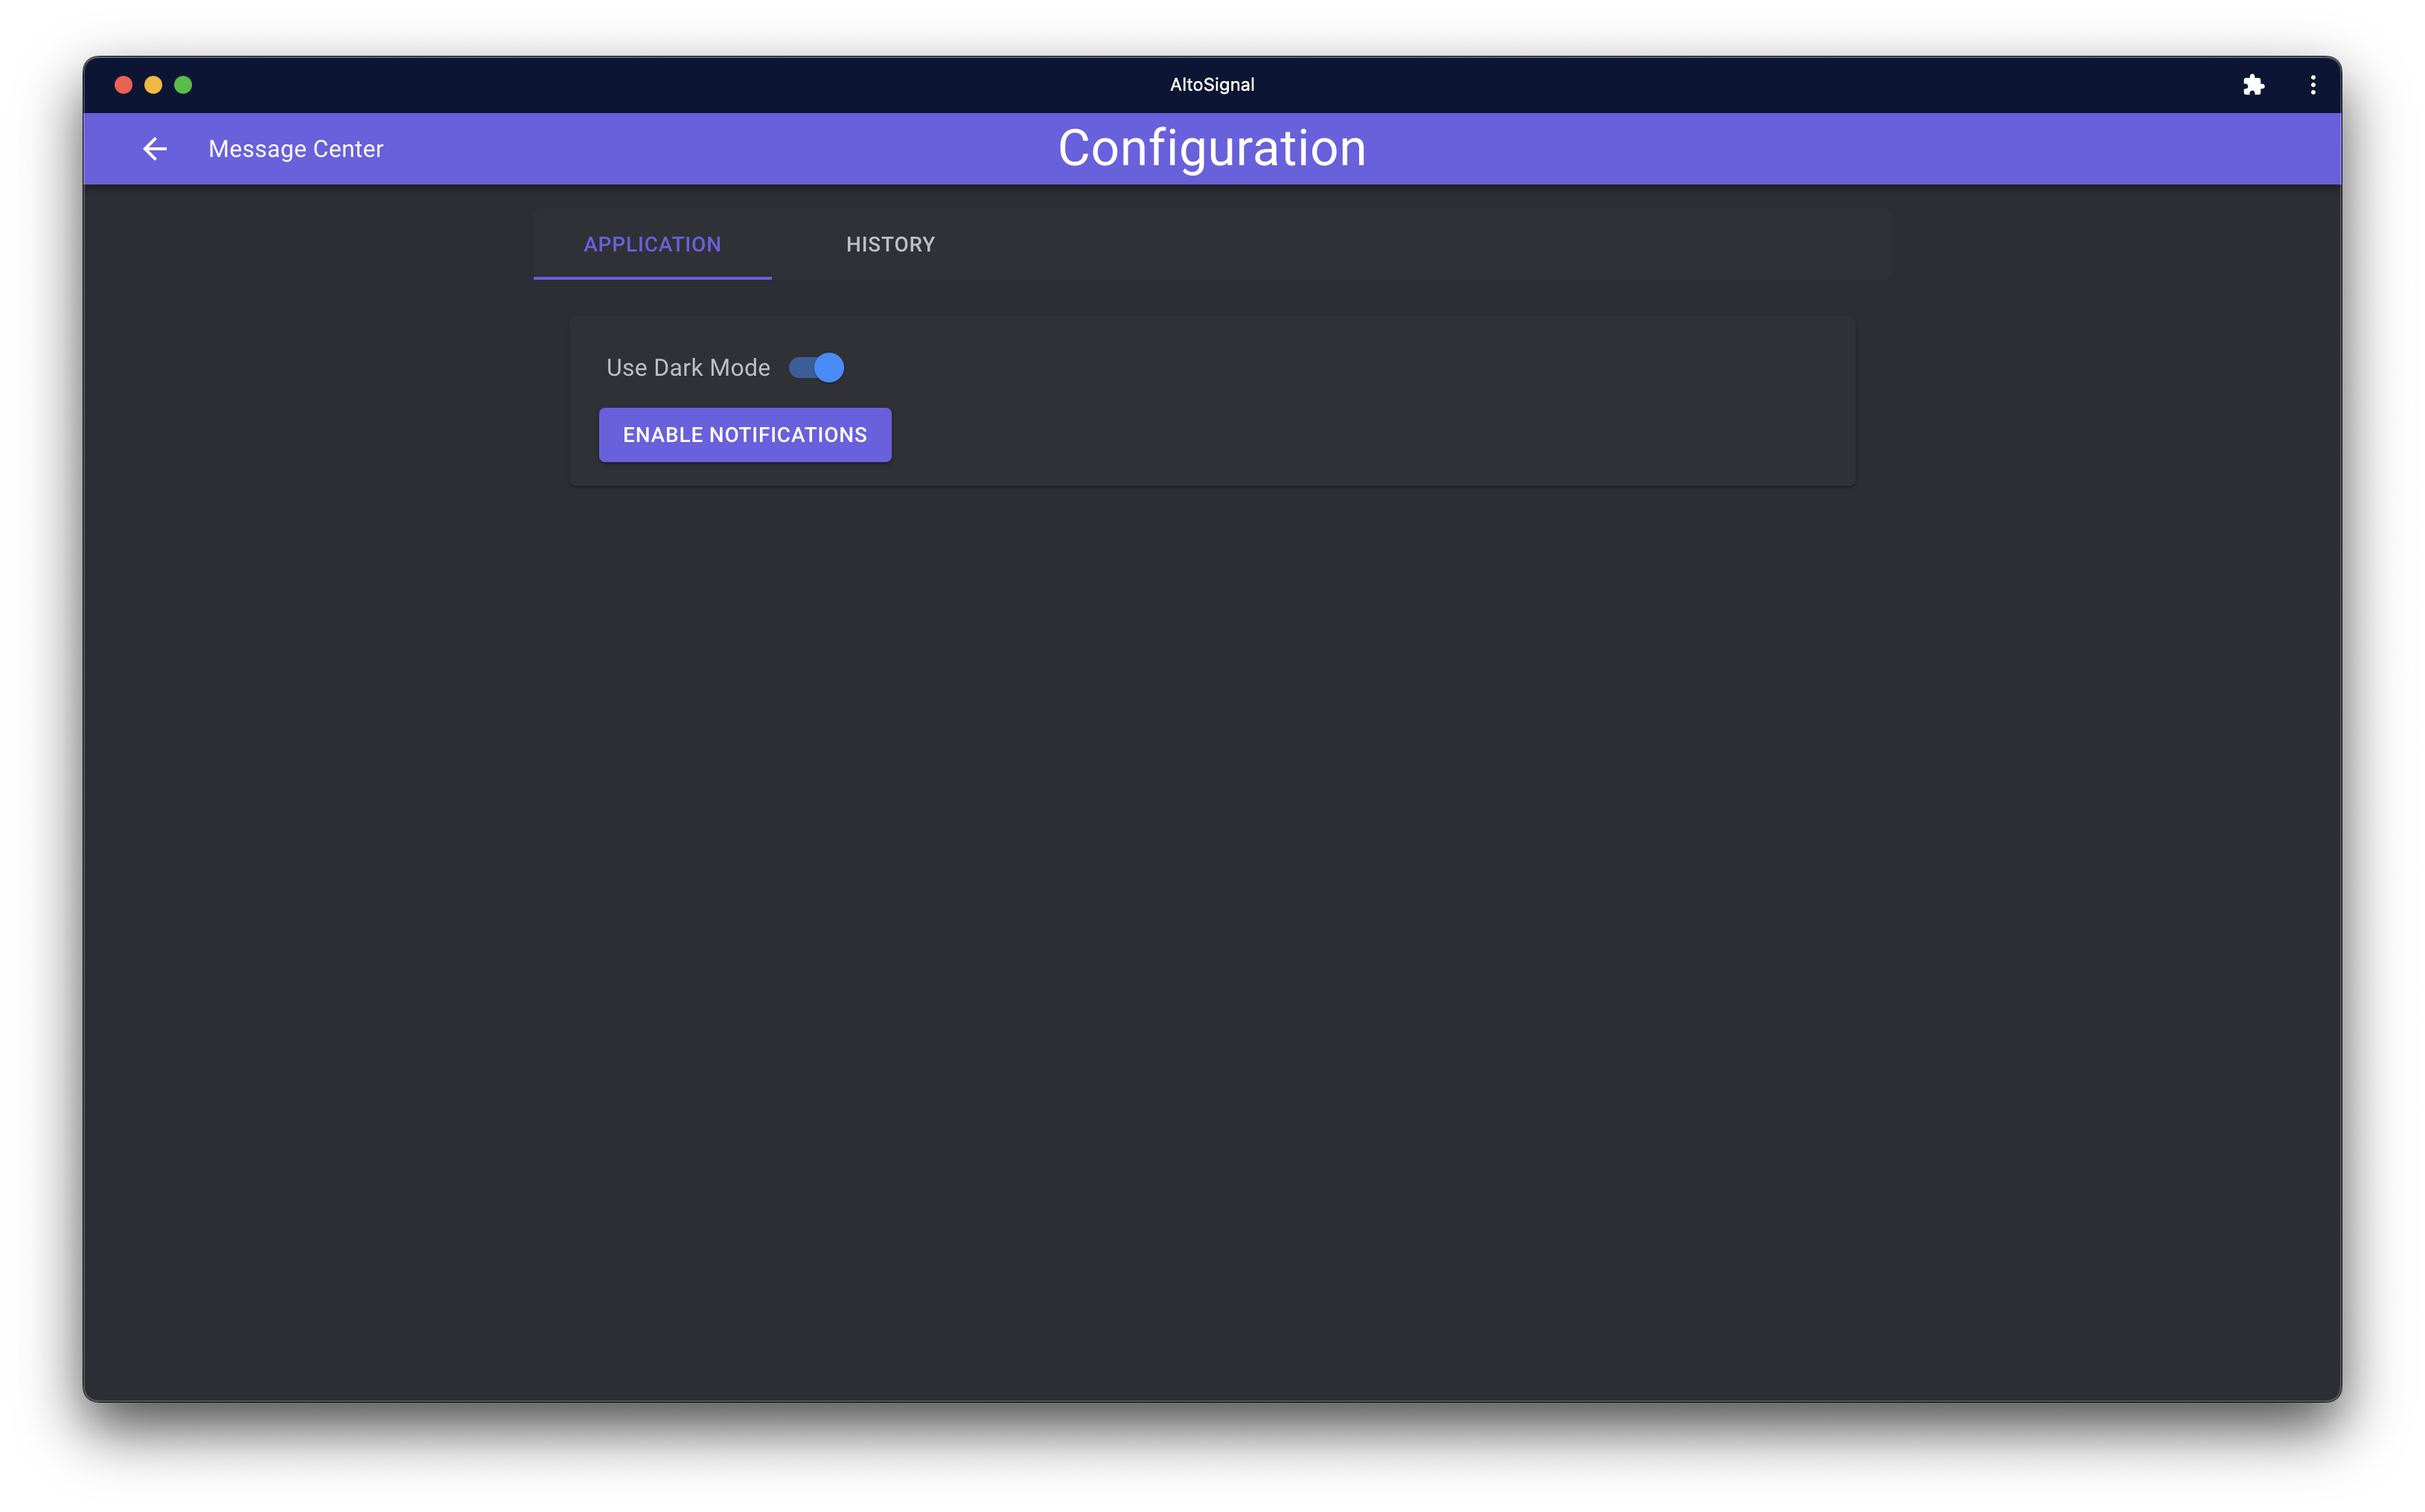Click empty tab bar area beside History

point(1400,245)
